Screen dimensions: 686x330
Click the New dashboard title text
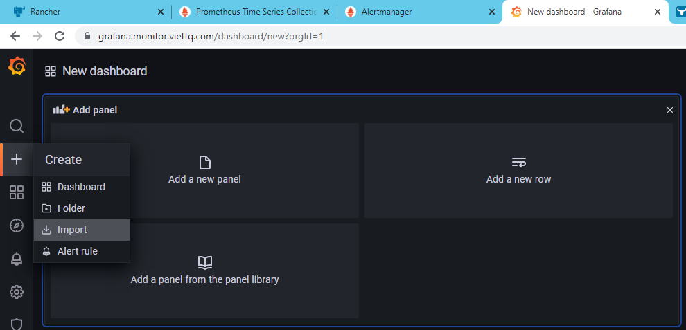coord(105,71)
